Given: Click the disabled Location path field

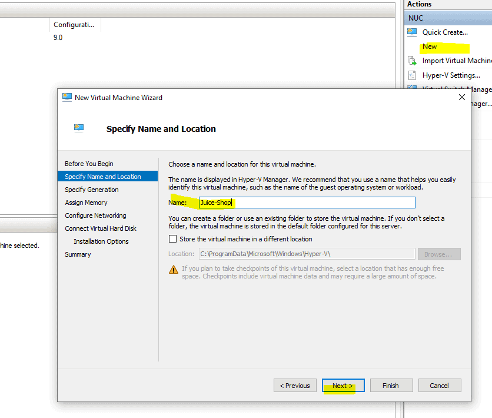Looking at the screenshot, I should (x=307, y=254).
